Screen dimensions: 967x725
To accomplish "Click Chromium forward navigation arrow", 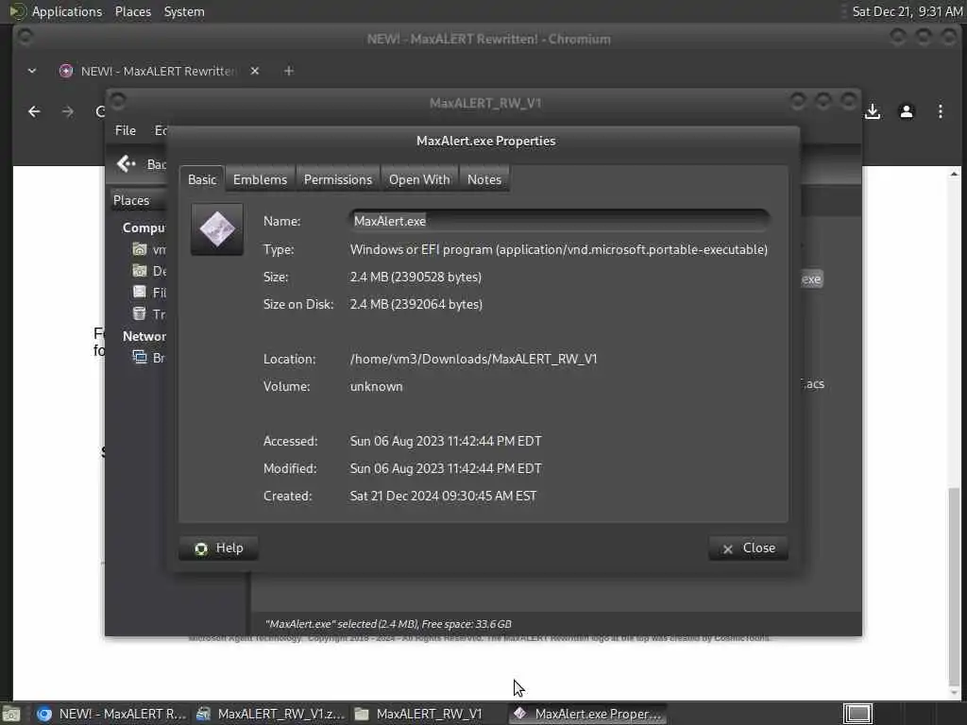I will pyautogui.click(x=68, y=111).
